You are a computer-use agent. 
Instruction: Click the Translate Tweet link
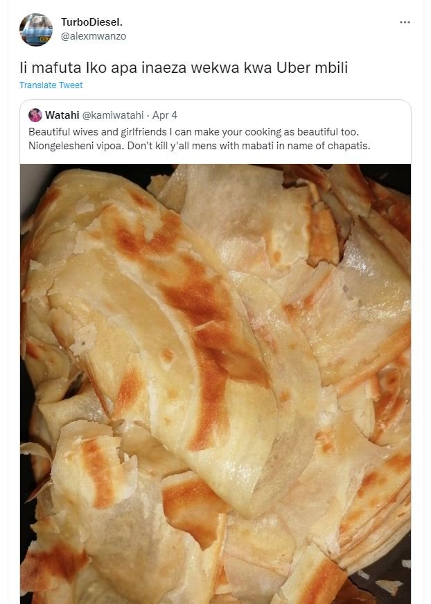51,85
